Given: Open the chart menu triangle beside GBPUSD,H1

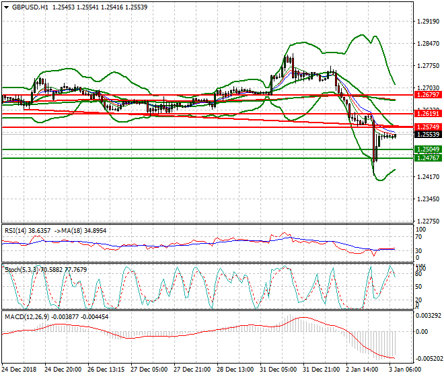Looking at the screenshot, I should (7, 7).
